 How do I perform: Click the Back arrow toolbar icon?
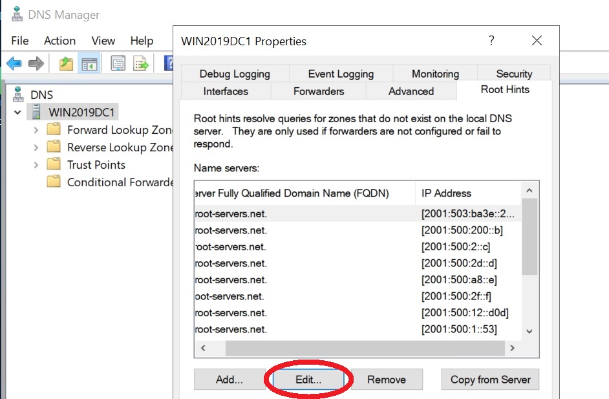click(x=14, y=63)
